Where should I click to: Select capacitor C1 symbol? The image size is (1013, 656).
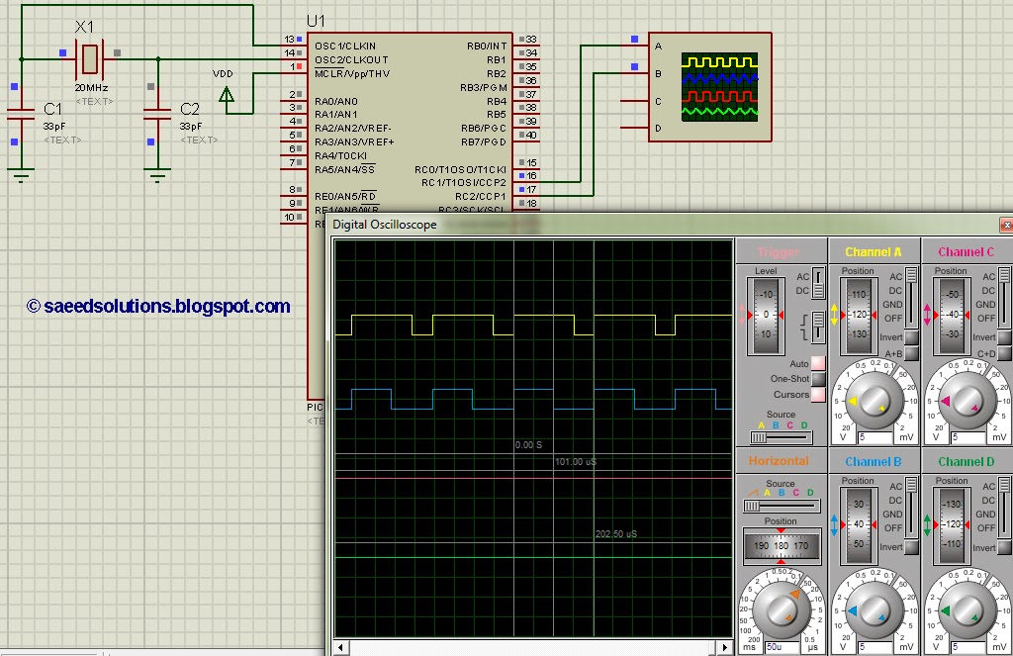point(21,115)
